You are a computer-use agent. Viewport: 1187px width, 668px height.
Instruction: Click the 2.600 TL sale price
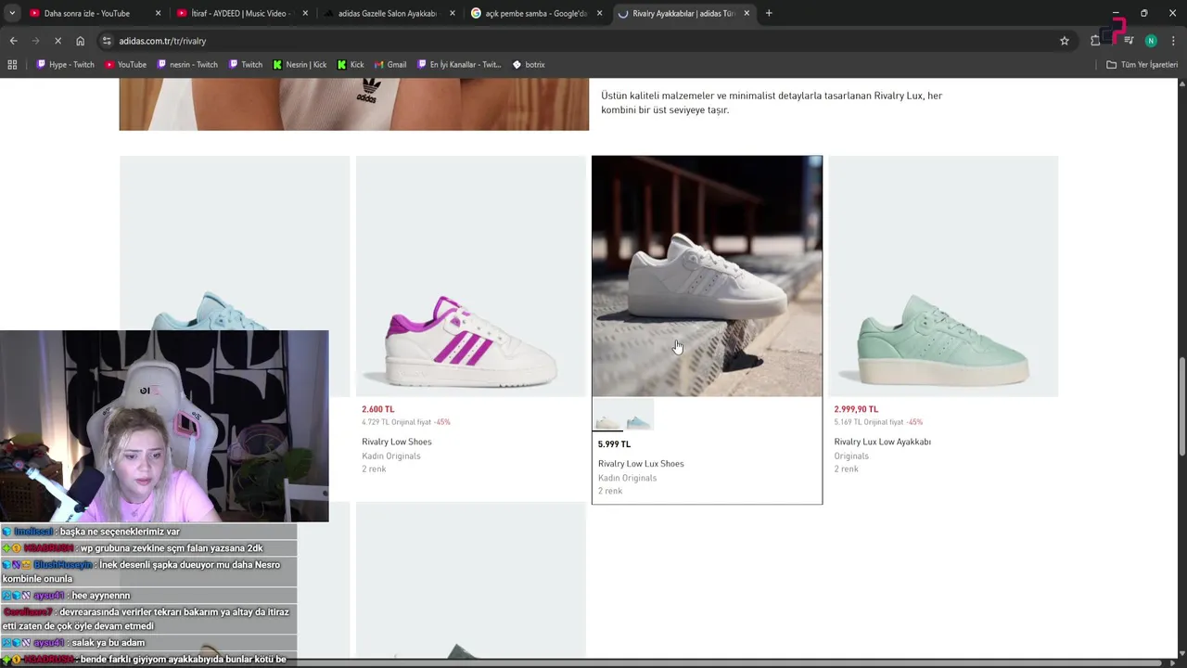(x=377, y=409)
